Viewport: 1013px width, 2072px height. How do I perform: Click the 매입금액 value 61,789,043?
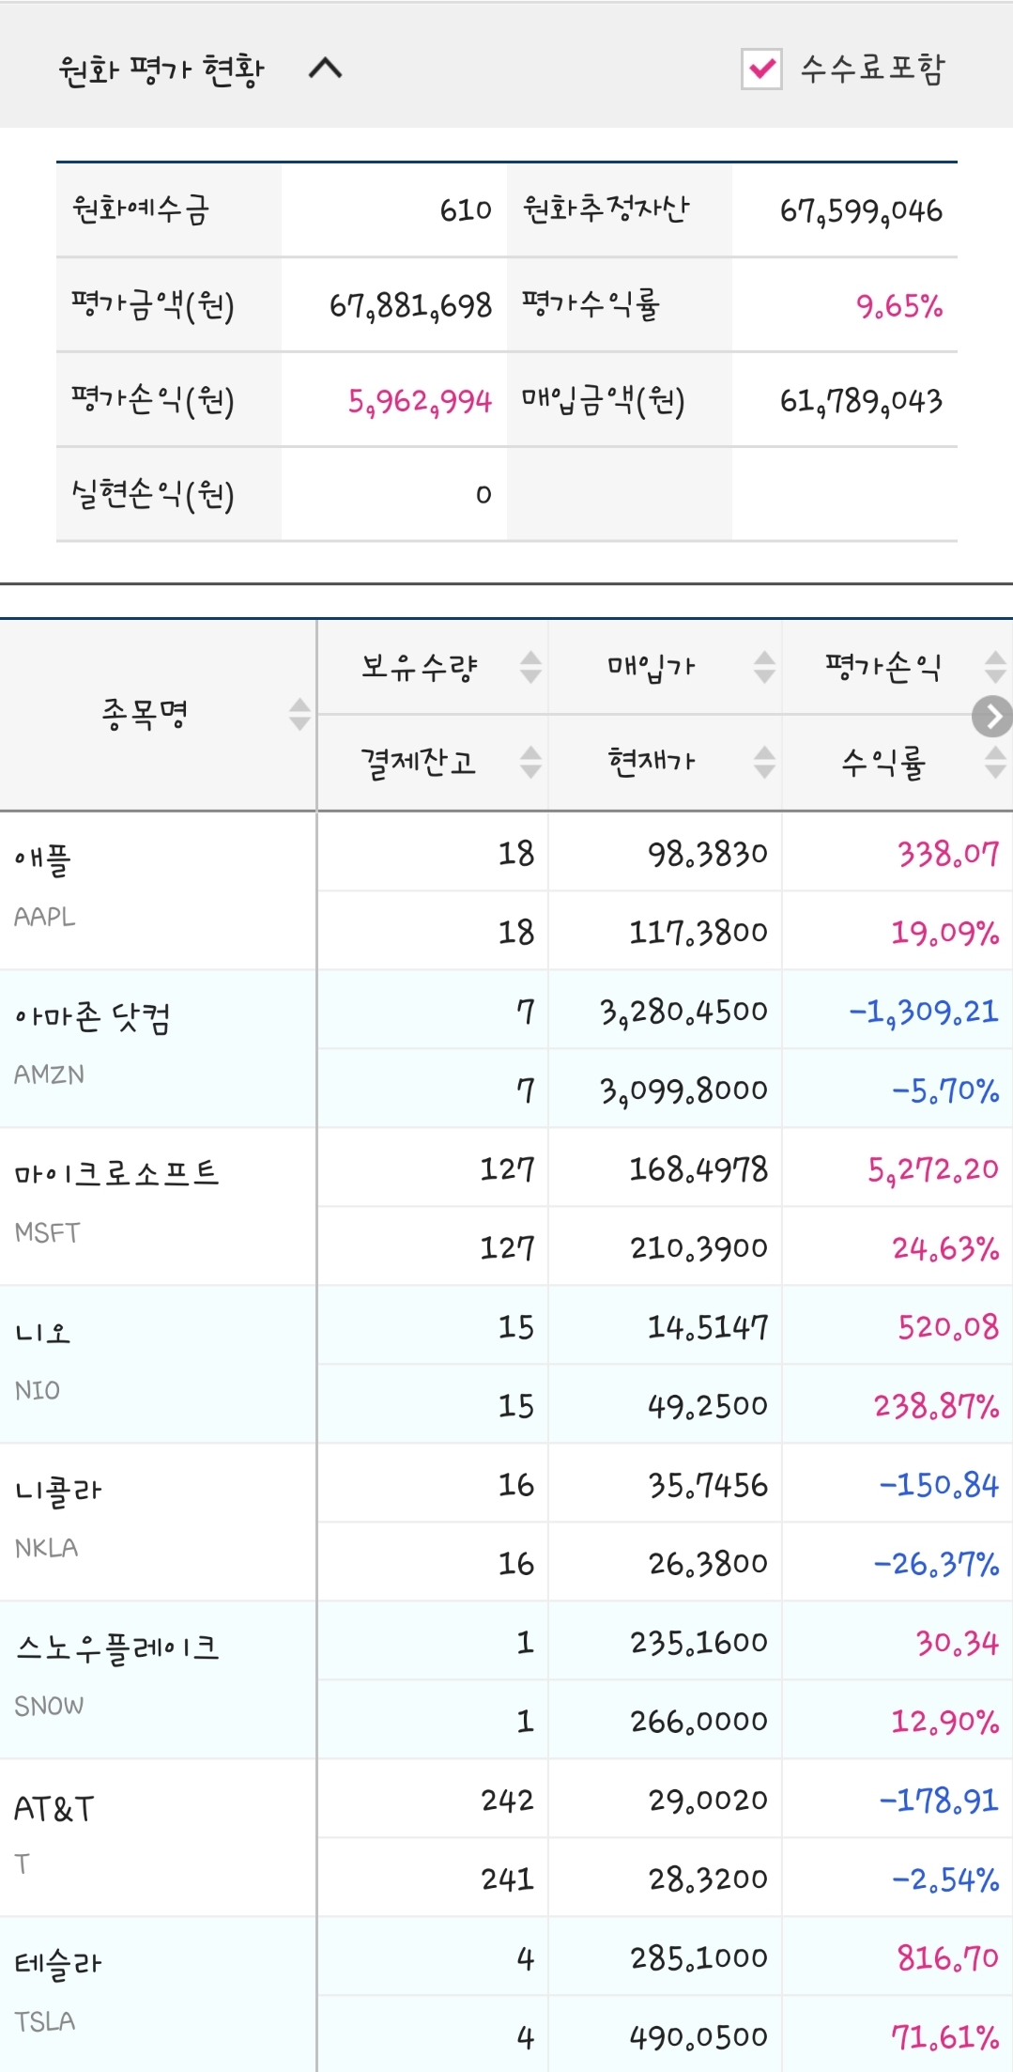click(x=861, y=401)
